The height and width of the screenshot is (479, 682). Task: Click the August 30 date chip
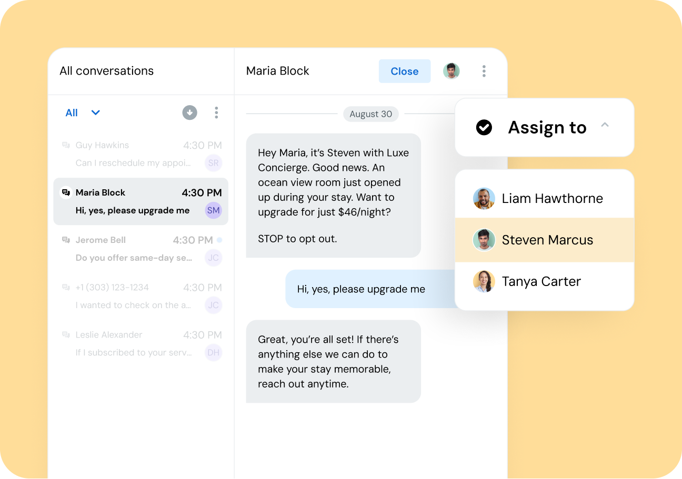coord(370,114)
